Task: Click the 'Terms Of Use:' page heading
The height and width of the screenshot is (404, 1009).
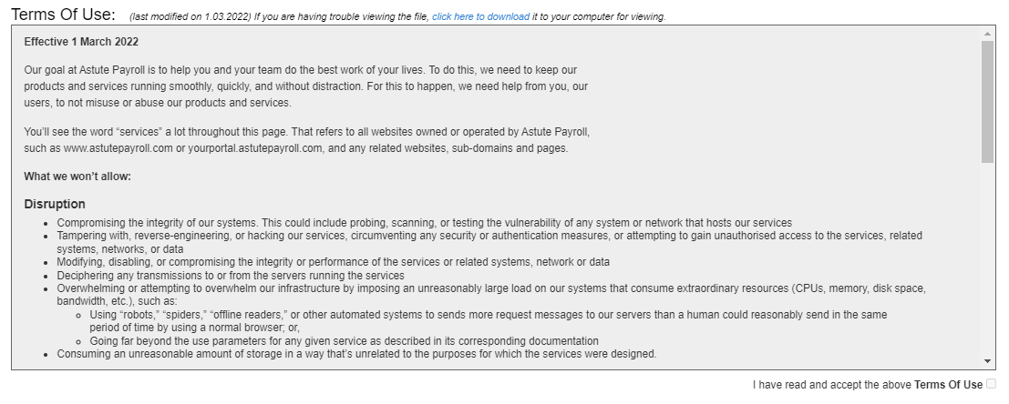Action: 63,15
